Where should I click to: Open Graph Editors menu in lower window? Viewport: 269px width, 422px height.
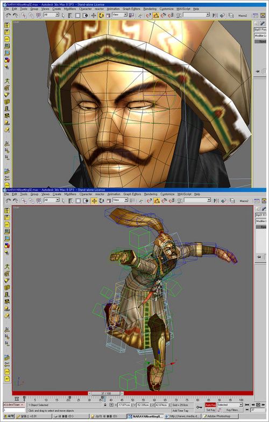pyautogui.click(x=132, y=194)
